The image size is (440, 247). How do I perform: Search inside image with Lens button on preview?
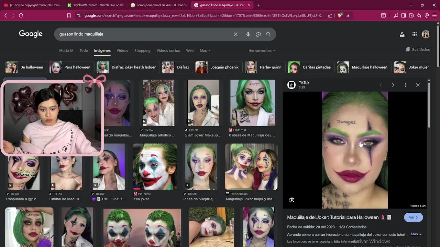(292, 200)
